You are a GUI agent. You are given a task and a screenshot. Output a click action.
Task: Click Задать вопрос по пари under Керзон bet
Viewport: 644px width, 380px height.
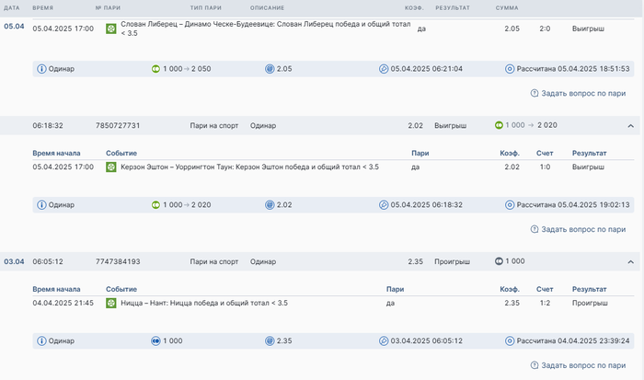pos(578,229)
